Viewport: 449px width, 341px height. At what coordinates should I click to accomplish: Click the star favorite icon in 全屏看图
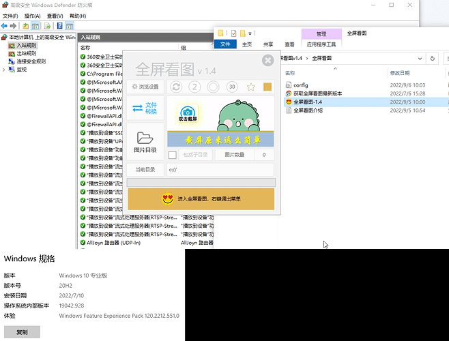coord(251,87)
